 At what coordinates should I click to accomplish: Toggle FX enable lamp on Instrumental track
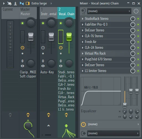[x=49, y=115]
